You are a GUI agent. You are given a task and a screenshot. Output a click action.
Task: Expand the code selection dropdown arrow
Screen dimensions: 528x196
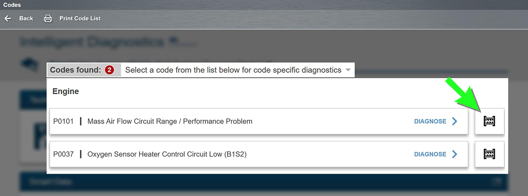[348, 70]
